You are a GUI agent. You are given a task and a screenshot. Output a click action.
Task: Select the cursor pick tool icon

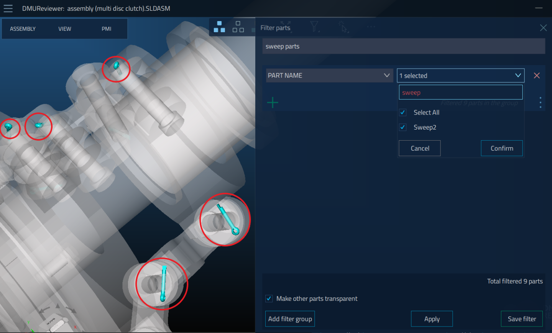[x=343, y=27]
